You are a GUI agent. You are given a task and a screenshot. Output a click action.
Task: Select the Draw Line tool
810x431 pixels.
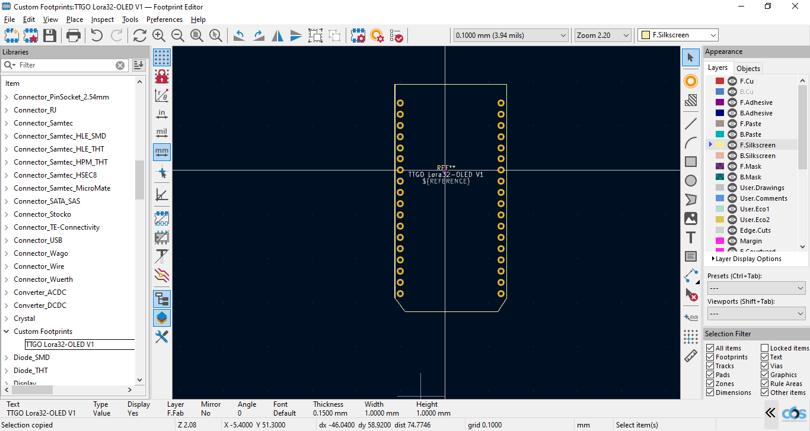pos(691,124)
